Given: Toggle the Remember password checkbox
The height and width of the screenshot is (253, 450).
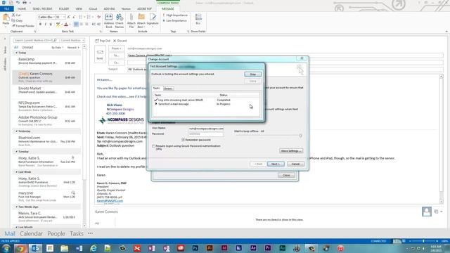Looking at the screenshot, I should tap(183, 140).
